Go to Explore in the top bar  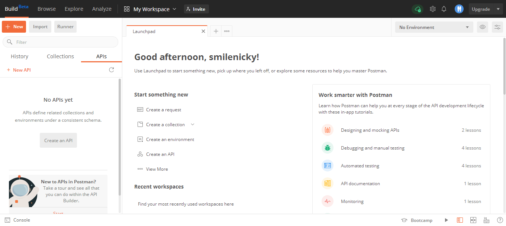point(74,9)
